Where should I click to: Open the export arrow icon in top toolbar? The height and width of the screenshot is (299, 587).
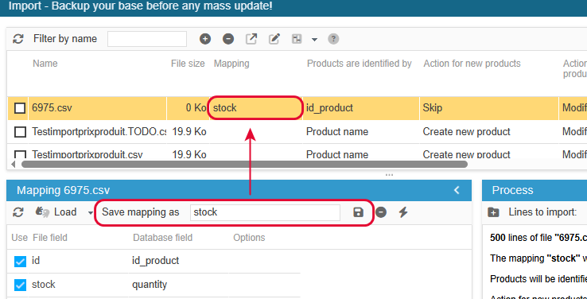point(251,39)
